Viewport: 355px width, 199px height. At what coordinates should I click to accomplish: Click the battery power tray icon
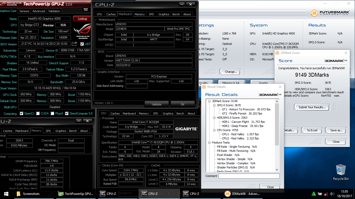320,194
